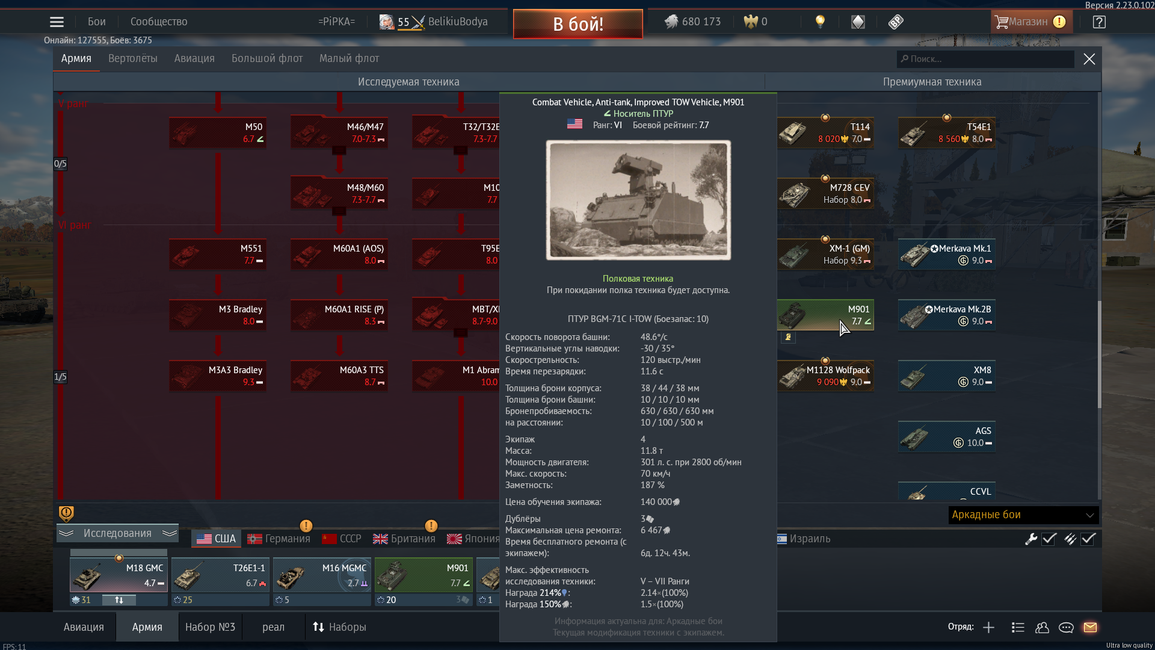Click the swap arrows under M18 GMC
The width and height of the screenshot is (1155, 650).
(x=119, y=600)
